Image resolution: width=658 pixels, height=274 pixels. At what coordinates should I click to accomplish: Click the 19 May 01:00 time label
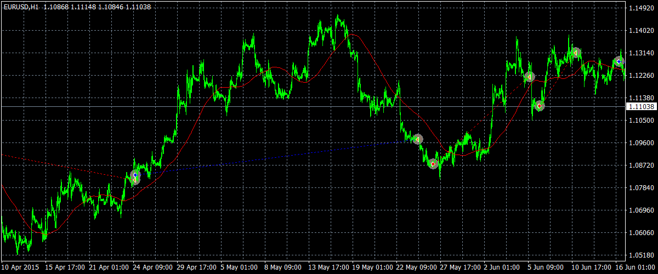coord(372,268)
